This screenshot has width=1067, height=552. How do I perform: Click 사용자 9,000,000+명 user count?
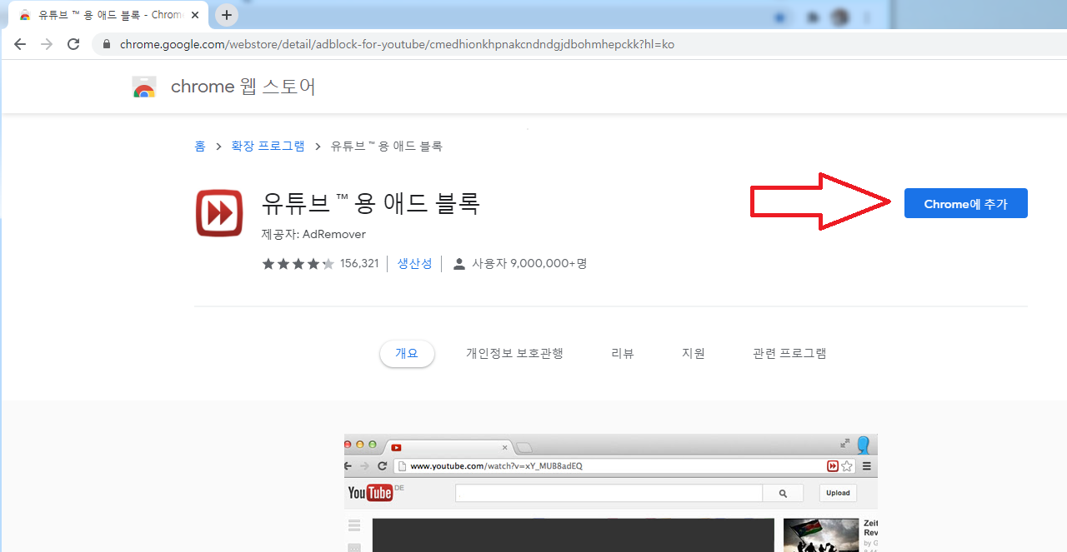[529, 263]
